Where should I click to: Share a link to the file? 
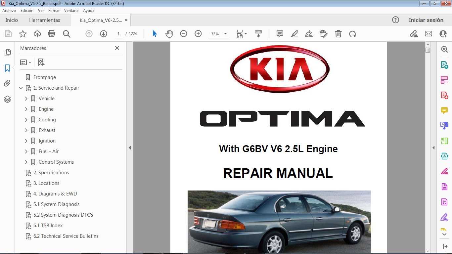coord(414,34)
